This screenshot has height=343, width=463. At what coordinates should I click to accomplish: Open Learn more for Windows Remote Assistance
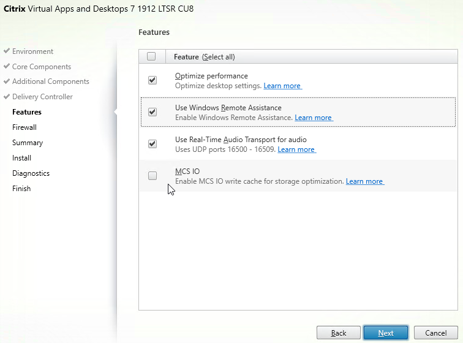pyautogui.click(x=314, y=118)
